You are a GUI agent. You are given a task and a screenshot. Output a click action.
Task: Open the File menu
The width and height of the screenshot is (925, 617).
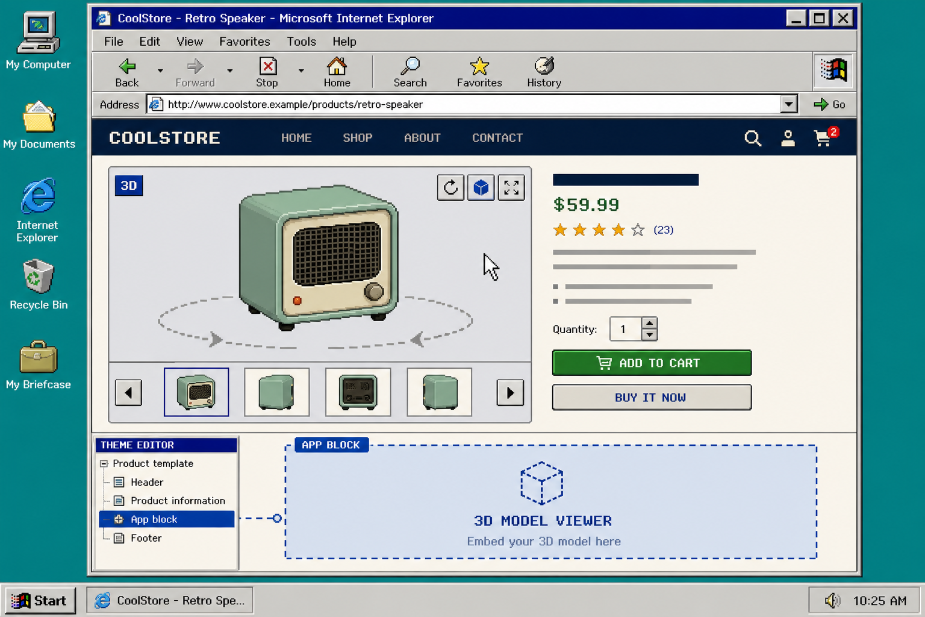click(113, 42)
